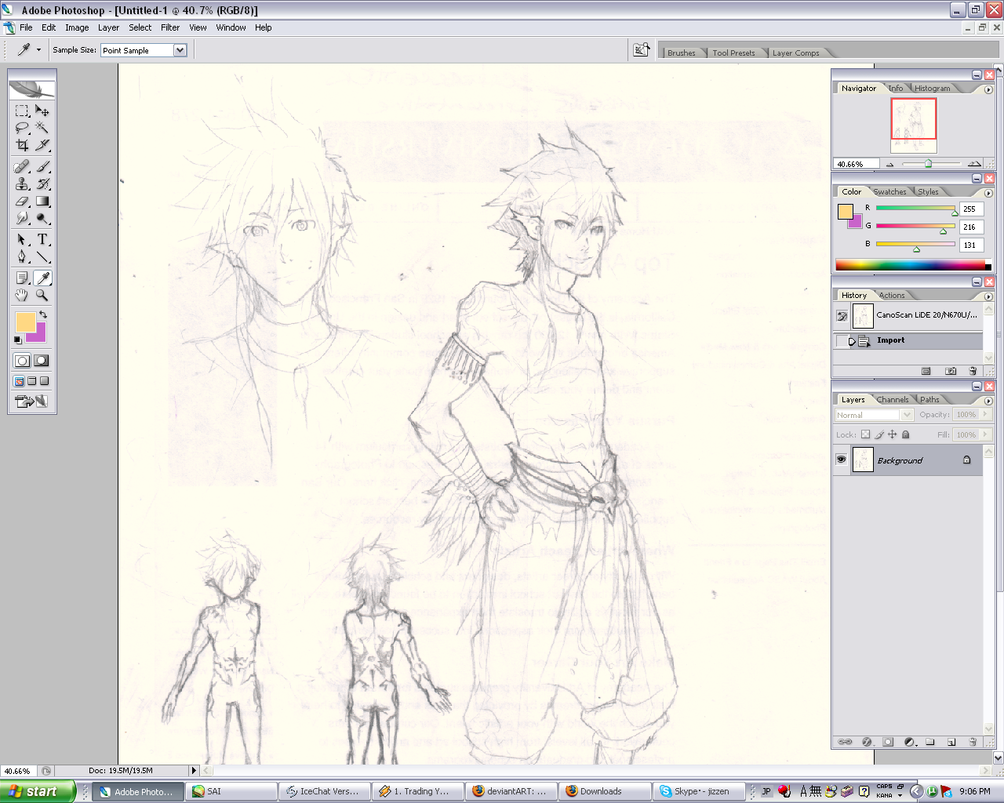Toggle Lock all padlock in Layers panel
Viewport: 1004px width, 803px height.
pos(906,434)
